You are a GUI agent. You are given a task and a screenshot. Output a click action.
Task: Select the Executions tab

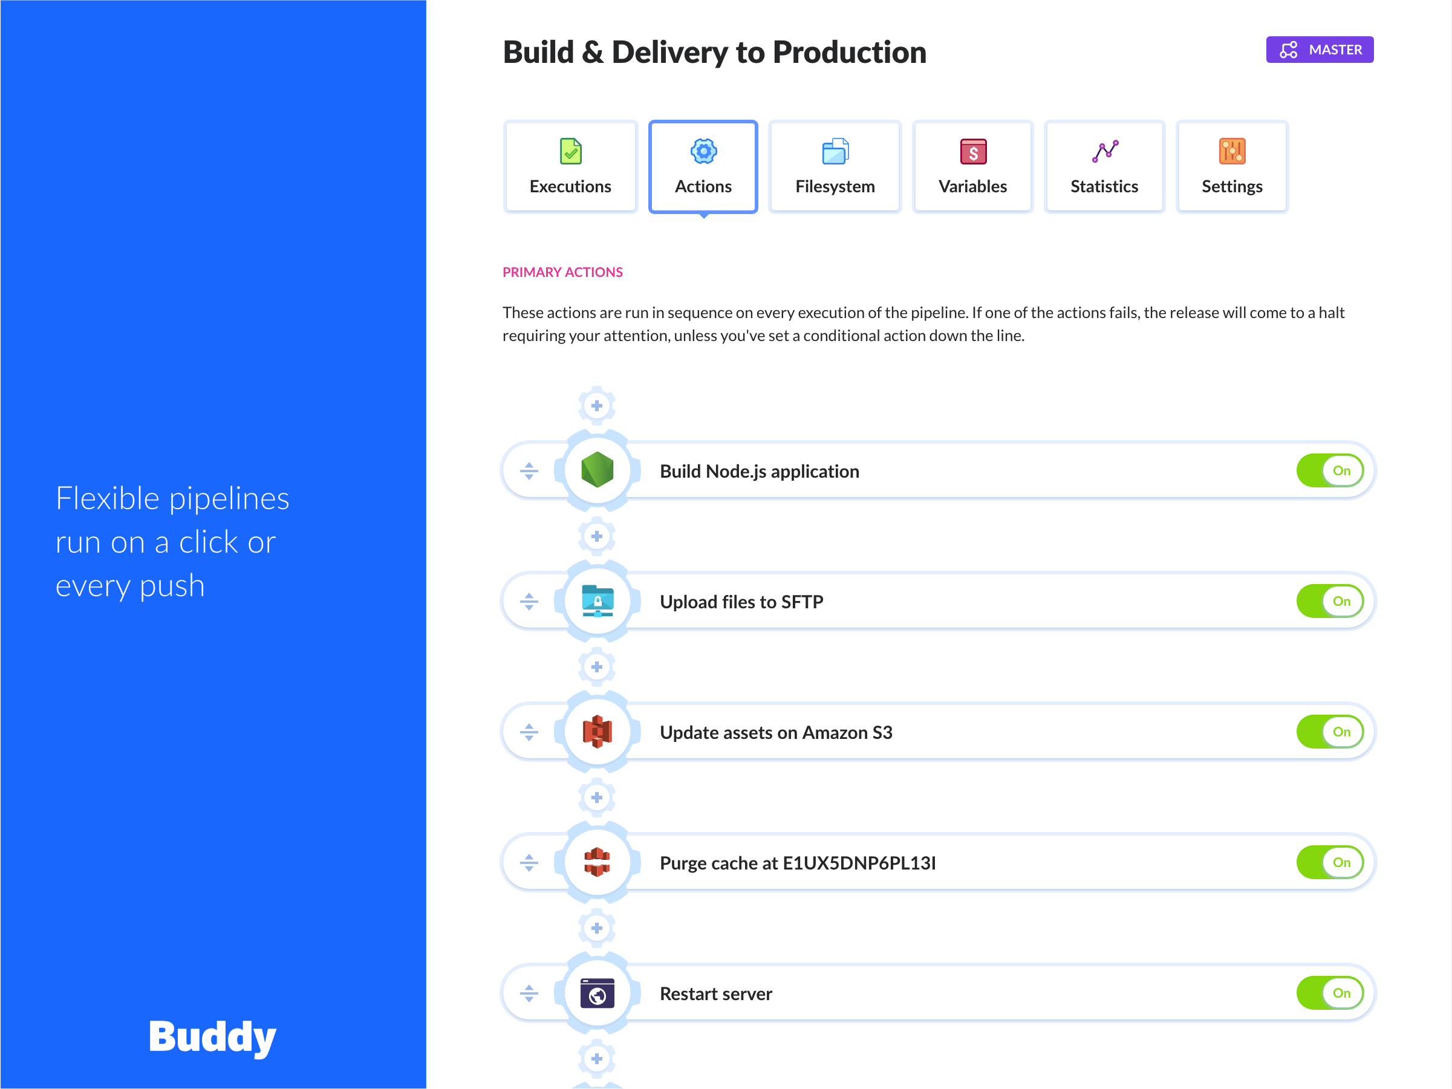coord(570,166)
